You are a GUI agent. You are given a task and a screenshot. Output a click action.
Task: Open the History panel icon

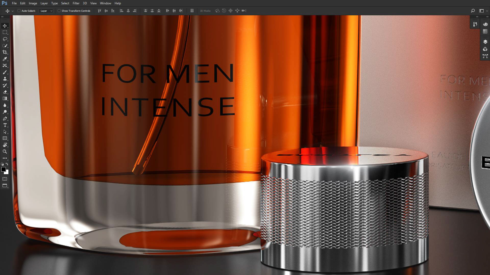(475, 24)
